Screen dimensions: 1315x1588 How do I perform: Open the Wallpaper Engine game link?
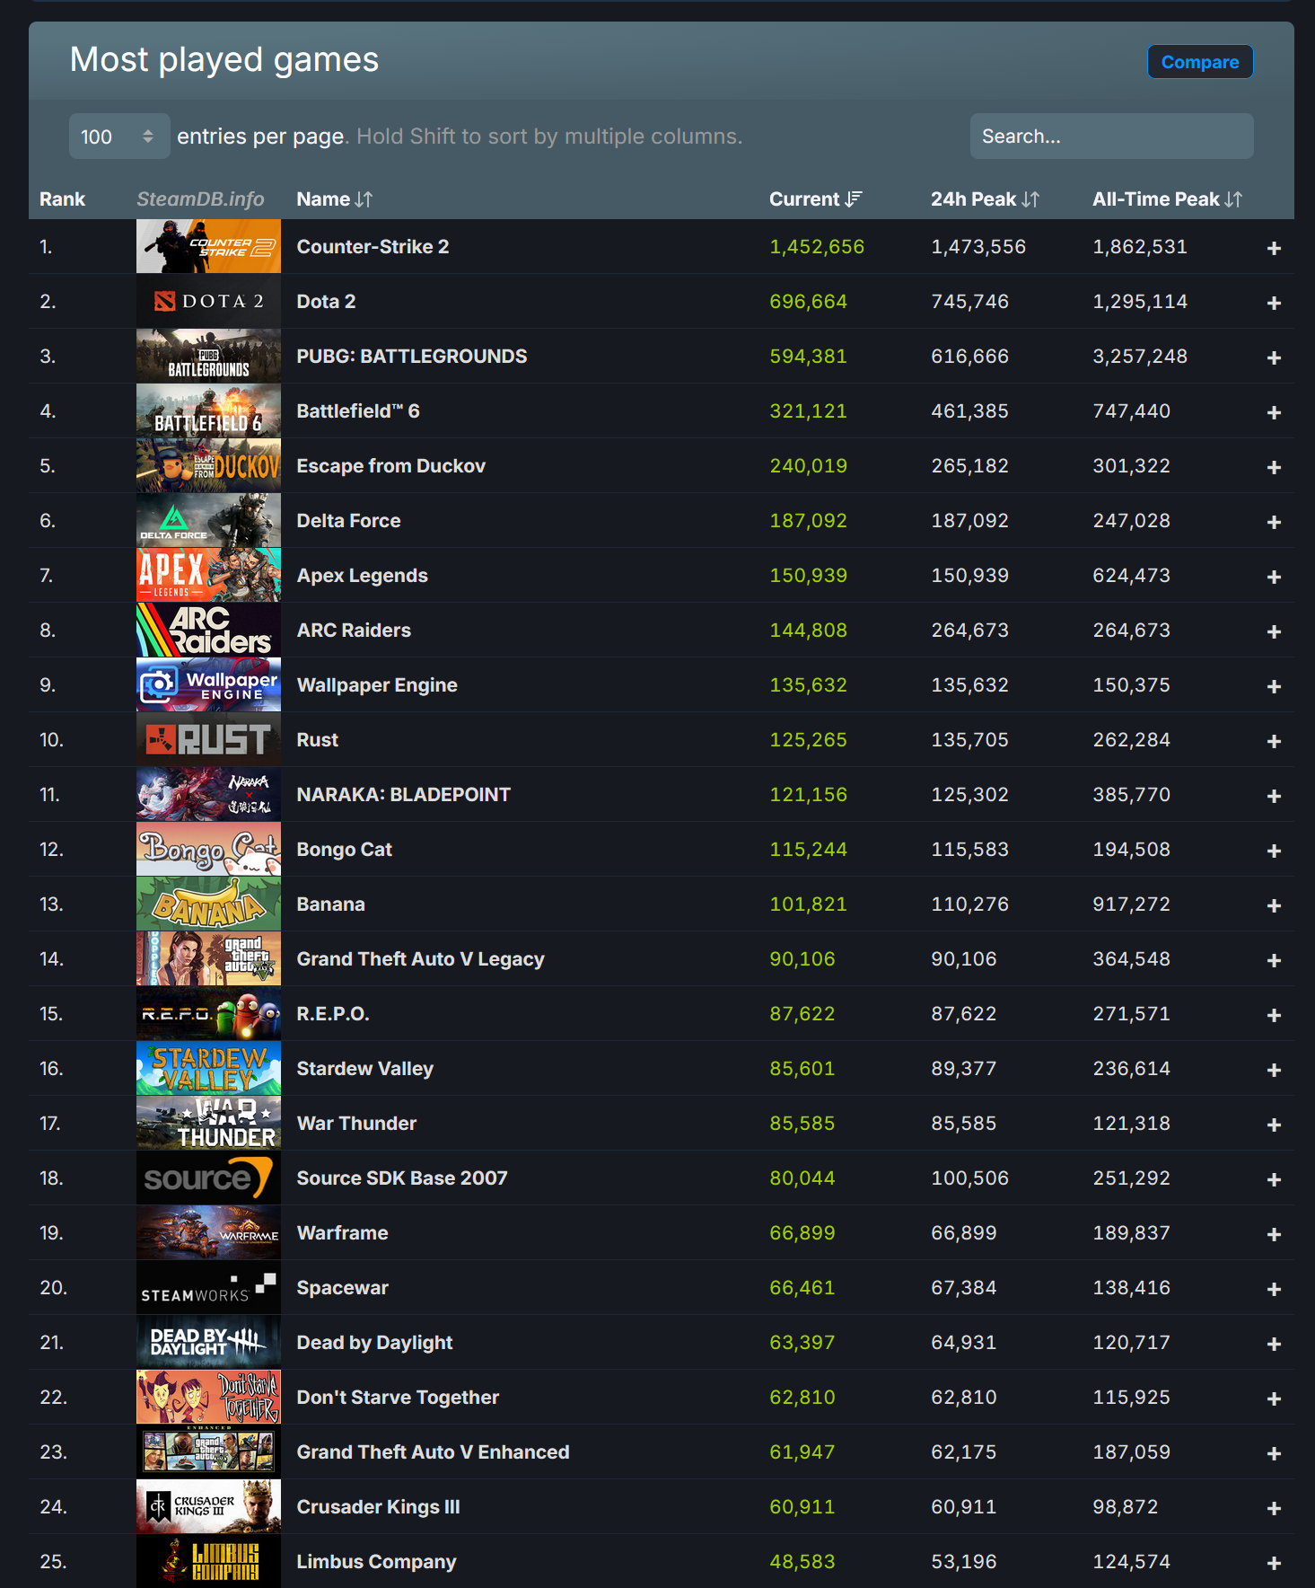point(377,684)
